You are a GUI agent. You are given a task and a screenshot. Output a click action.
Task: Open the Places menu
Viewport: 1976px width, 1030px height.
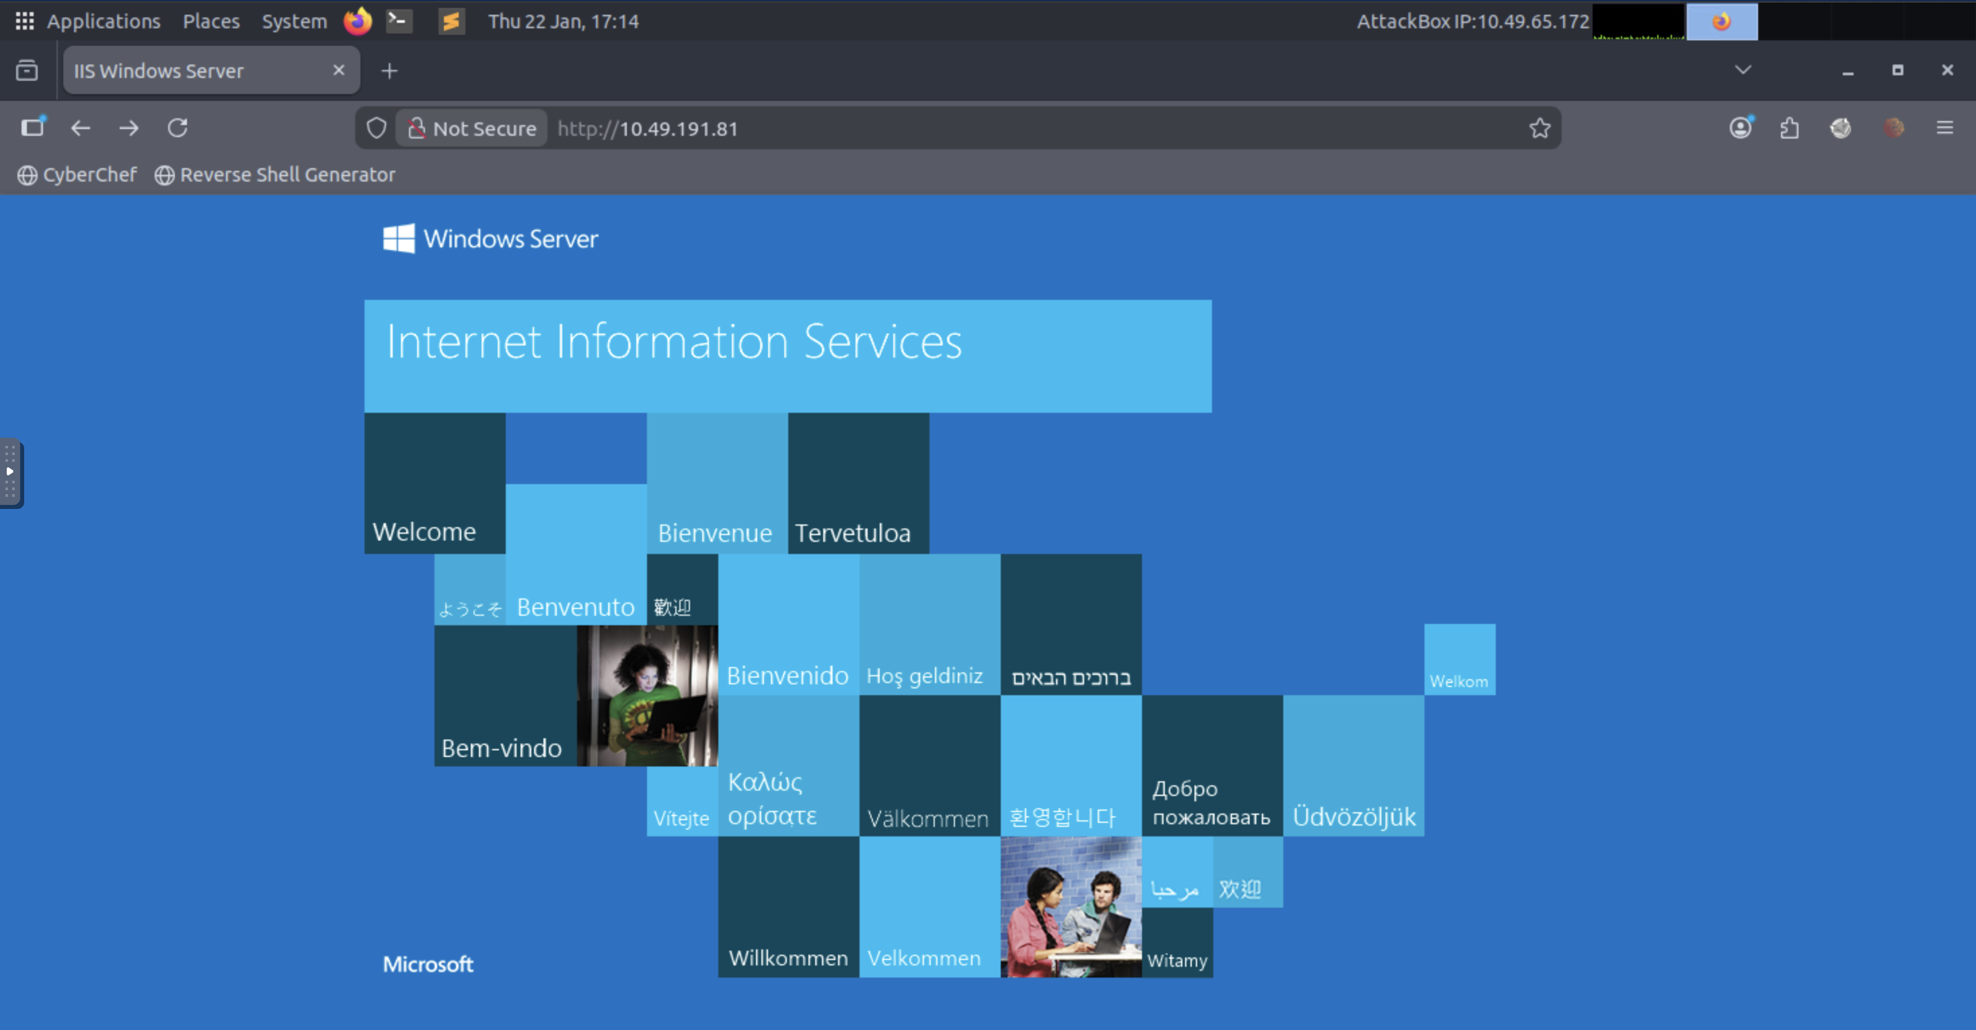(211, 22)
